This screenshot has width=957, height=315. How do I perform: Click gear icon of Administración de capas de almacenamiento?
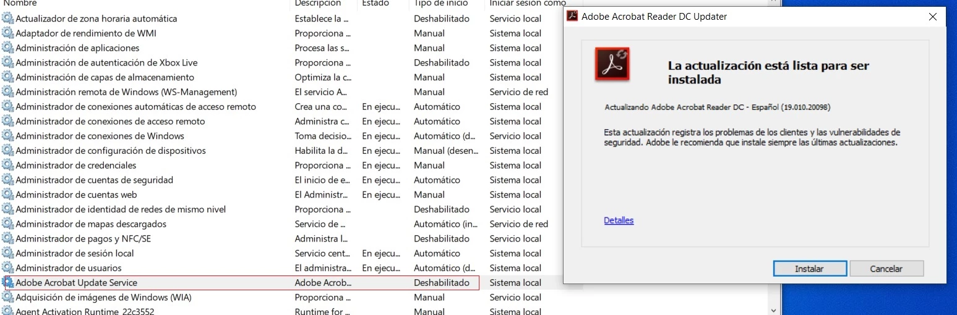coord(7,77)
